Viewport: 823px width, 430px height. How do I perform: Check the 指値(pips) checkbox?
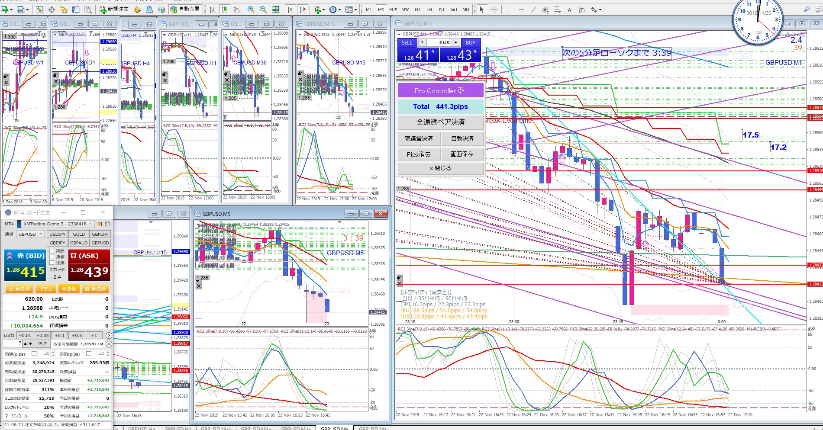click(x=34, y=353)
